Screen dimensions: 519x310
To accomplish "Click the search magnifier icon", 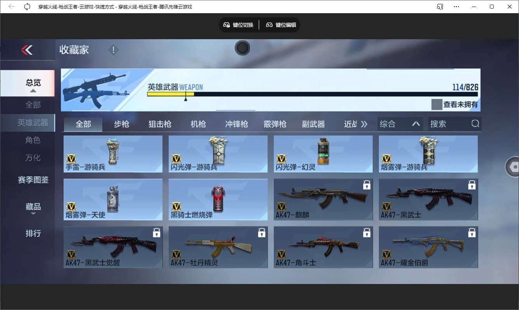I will point(475,123).
